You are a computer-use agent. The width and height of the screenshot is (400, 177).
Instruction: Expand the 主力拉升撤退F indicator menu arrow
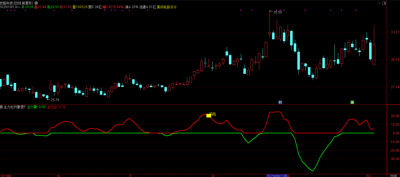(x=2, y=107)
